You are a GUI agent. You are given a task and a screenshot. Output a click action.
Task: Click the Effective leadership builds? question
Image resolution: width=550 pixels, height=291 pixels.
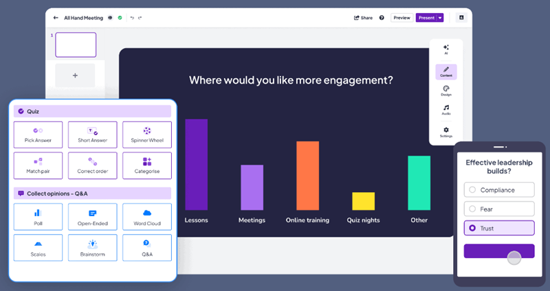pyautogui.click(x=499, y=167)
